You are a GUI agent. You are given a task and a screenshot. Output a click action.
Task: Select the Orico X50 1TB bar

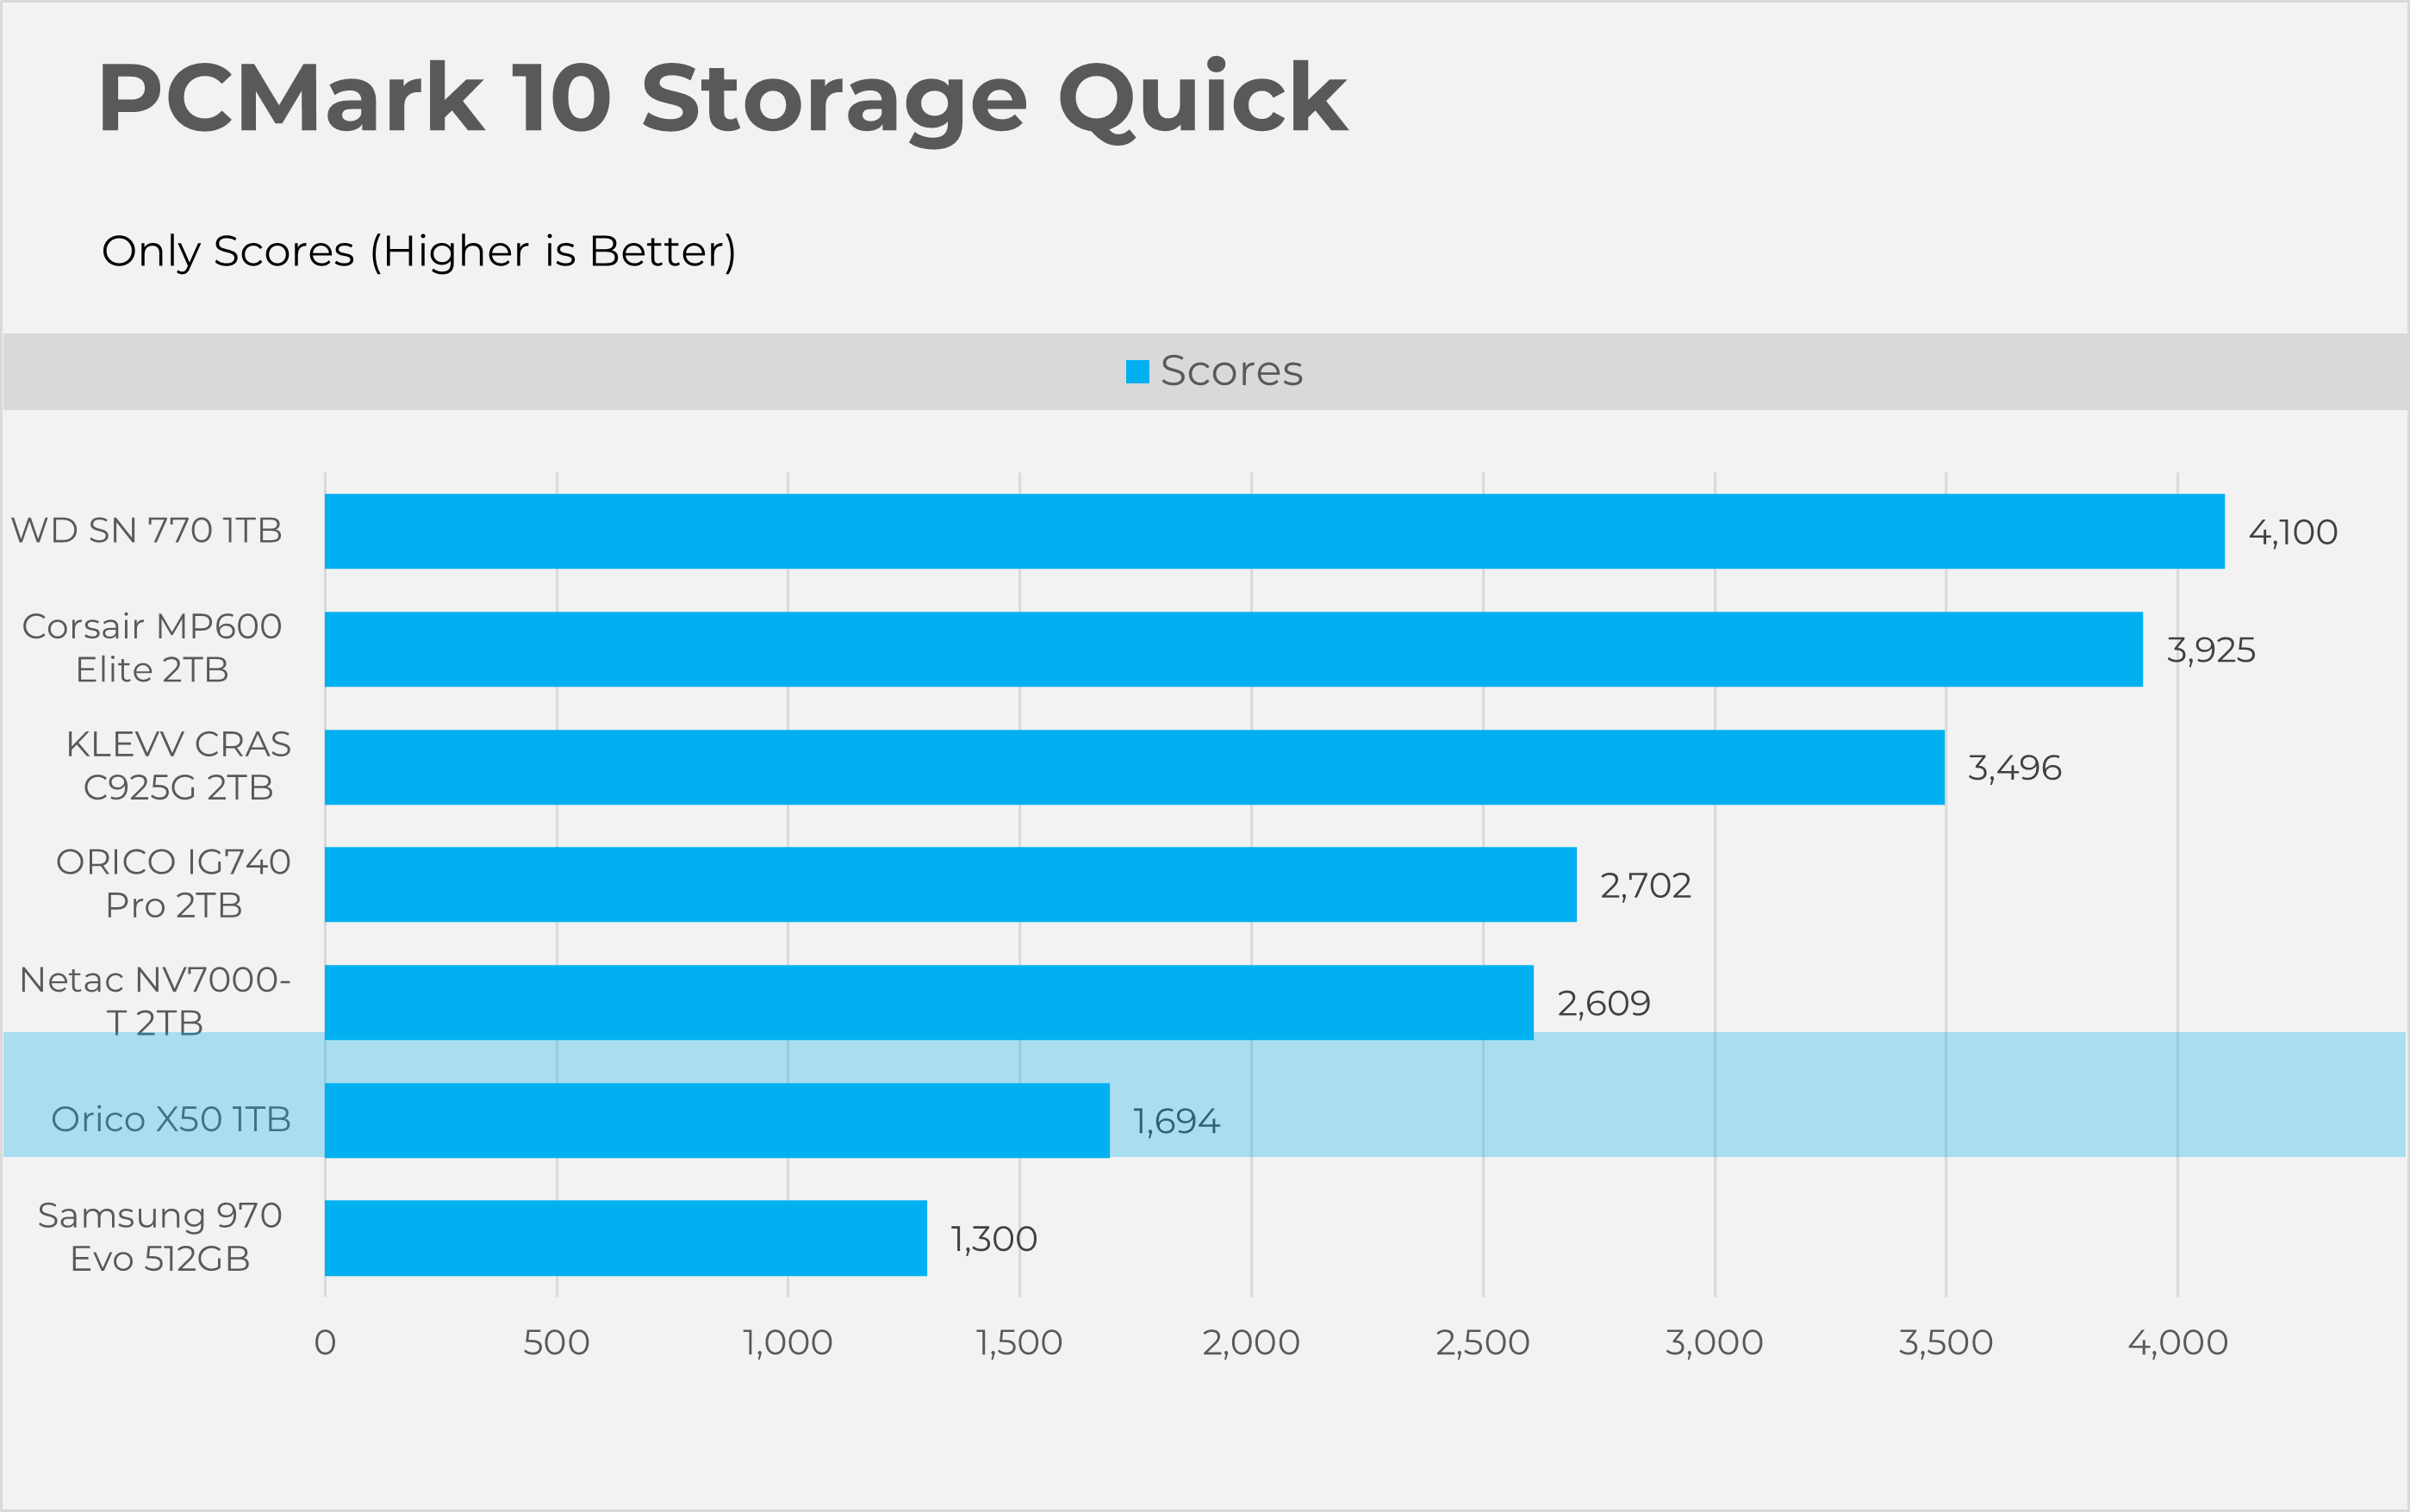coord(716,1120)
